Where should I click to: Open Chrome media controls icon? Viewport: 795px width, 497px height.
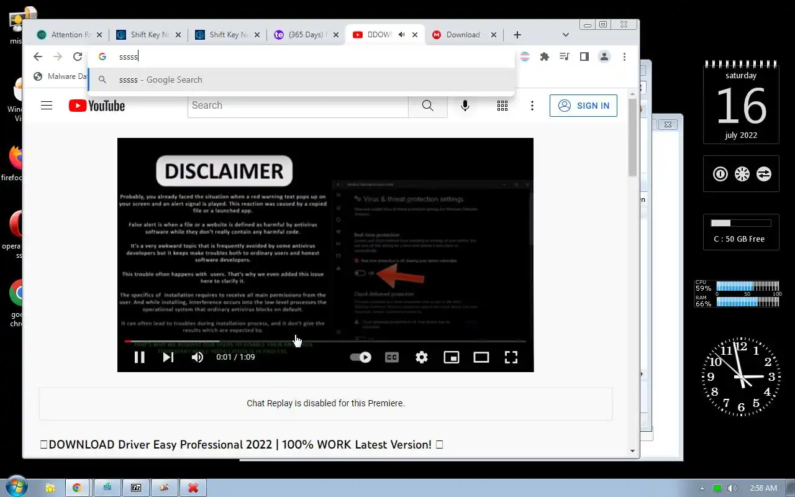[564, 57]
